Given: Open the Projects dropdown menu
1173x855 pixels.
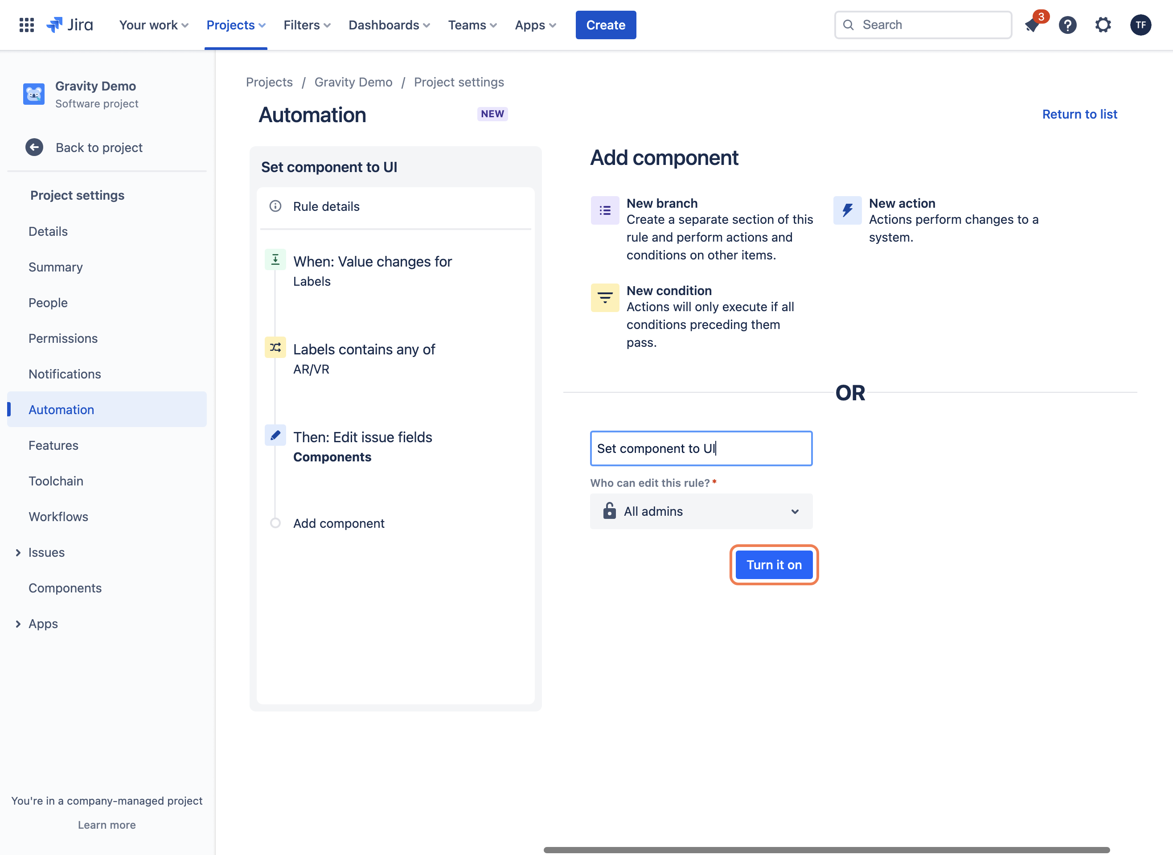Looking at the screenshot, I should tap(236, 25).
